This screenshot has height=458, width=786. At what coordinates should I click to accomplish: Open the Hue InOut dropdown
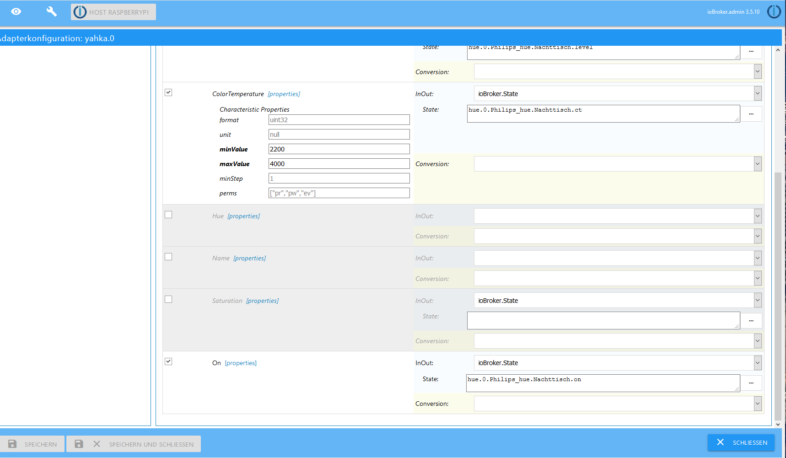click(x=617, y=216)
